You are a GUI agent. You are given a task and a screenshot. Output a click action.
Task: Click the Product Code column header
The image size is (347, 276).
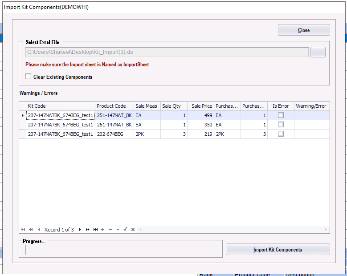114,106
